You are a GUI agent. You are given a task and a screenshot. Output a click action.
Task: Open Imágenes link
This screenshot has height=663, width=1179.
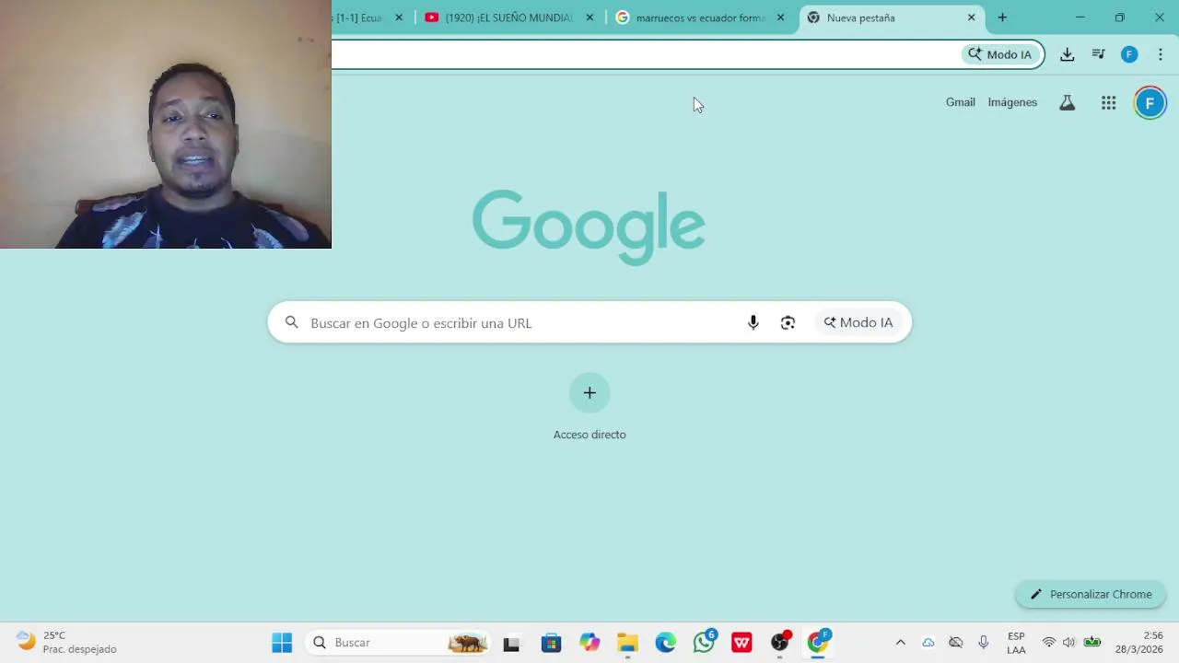[x=1012, y=102]
